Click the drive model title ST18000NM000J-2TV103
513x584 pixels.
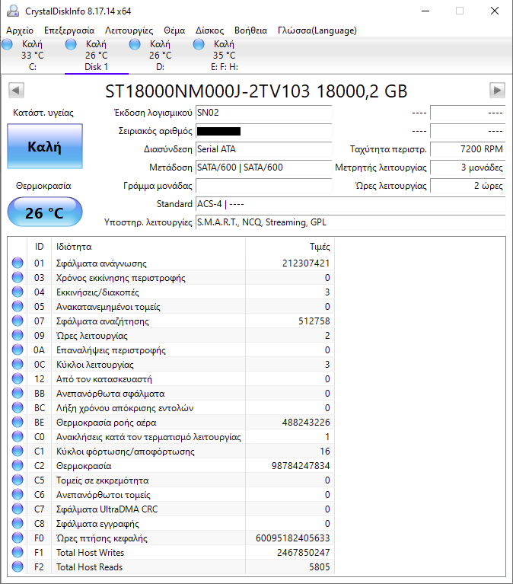coord(207,91)
